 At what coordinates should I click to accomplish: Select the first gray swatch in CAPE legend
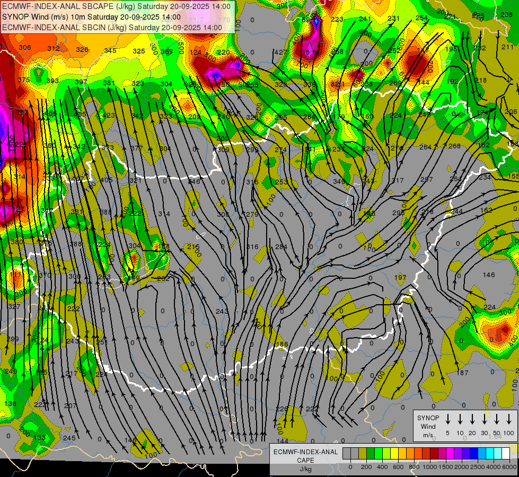pos(347,453)
